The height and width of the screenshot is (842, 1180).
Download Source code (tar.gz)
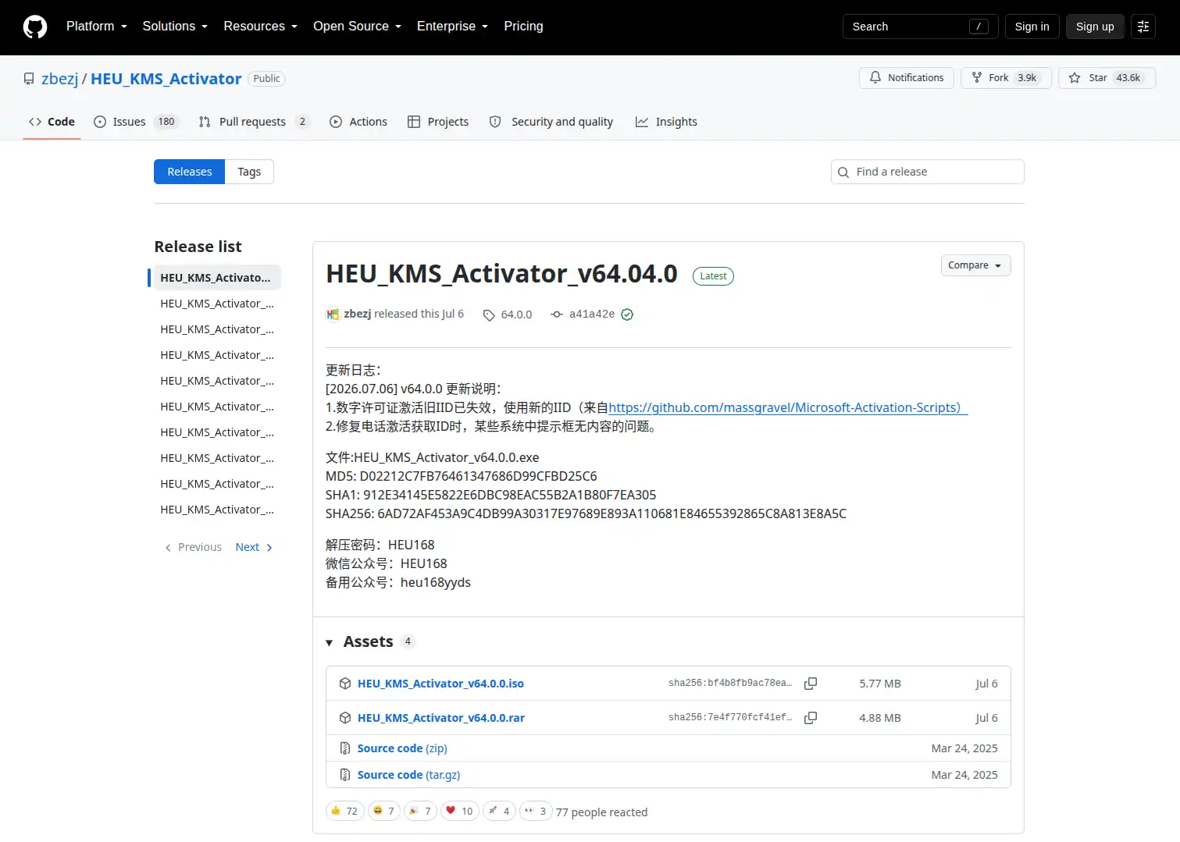[x=408, y=775]
